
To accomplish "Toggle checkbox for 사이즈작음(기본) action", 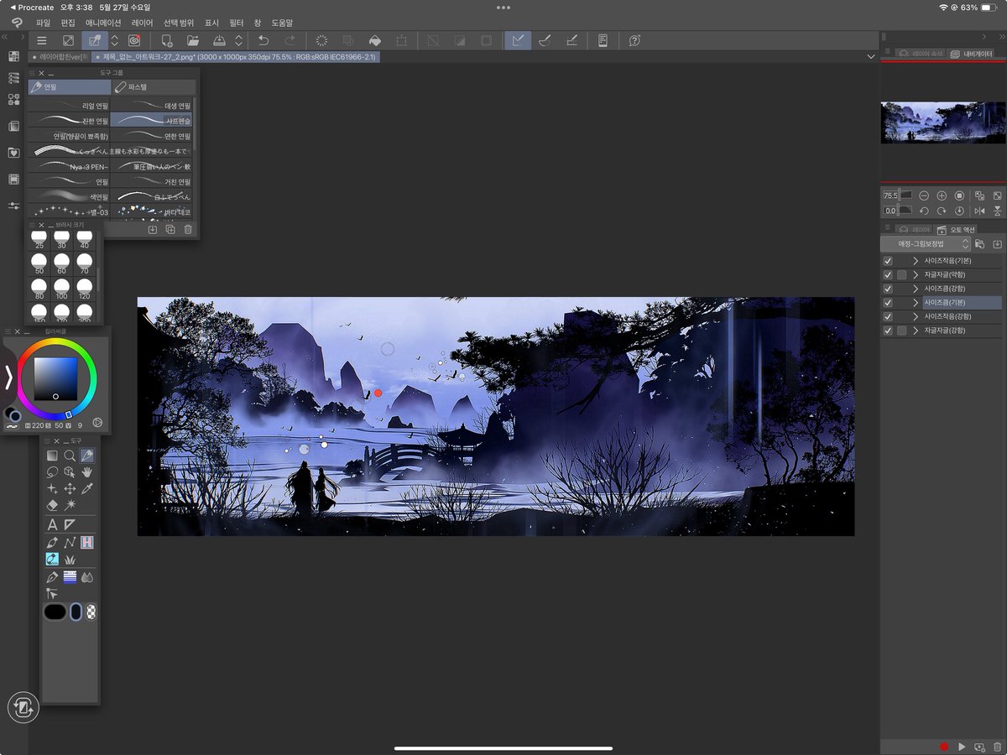I will 888,261.
